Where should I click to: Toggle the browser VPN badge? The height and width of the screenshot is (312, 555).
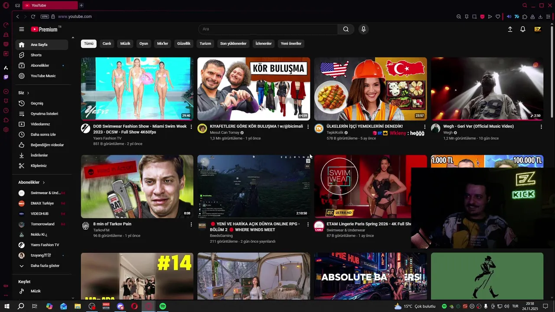(x=45, y=16)
